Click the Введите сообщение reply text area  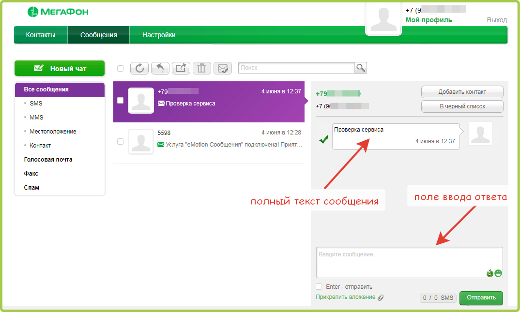(x=410, y=262)
